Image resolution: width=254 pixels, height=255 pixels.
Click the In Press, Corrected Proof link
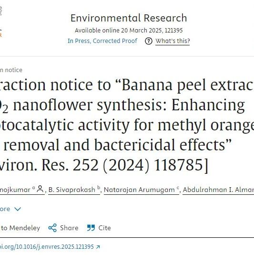(x=102, y=41)
